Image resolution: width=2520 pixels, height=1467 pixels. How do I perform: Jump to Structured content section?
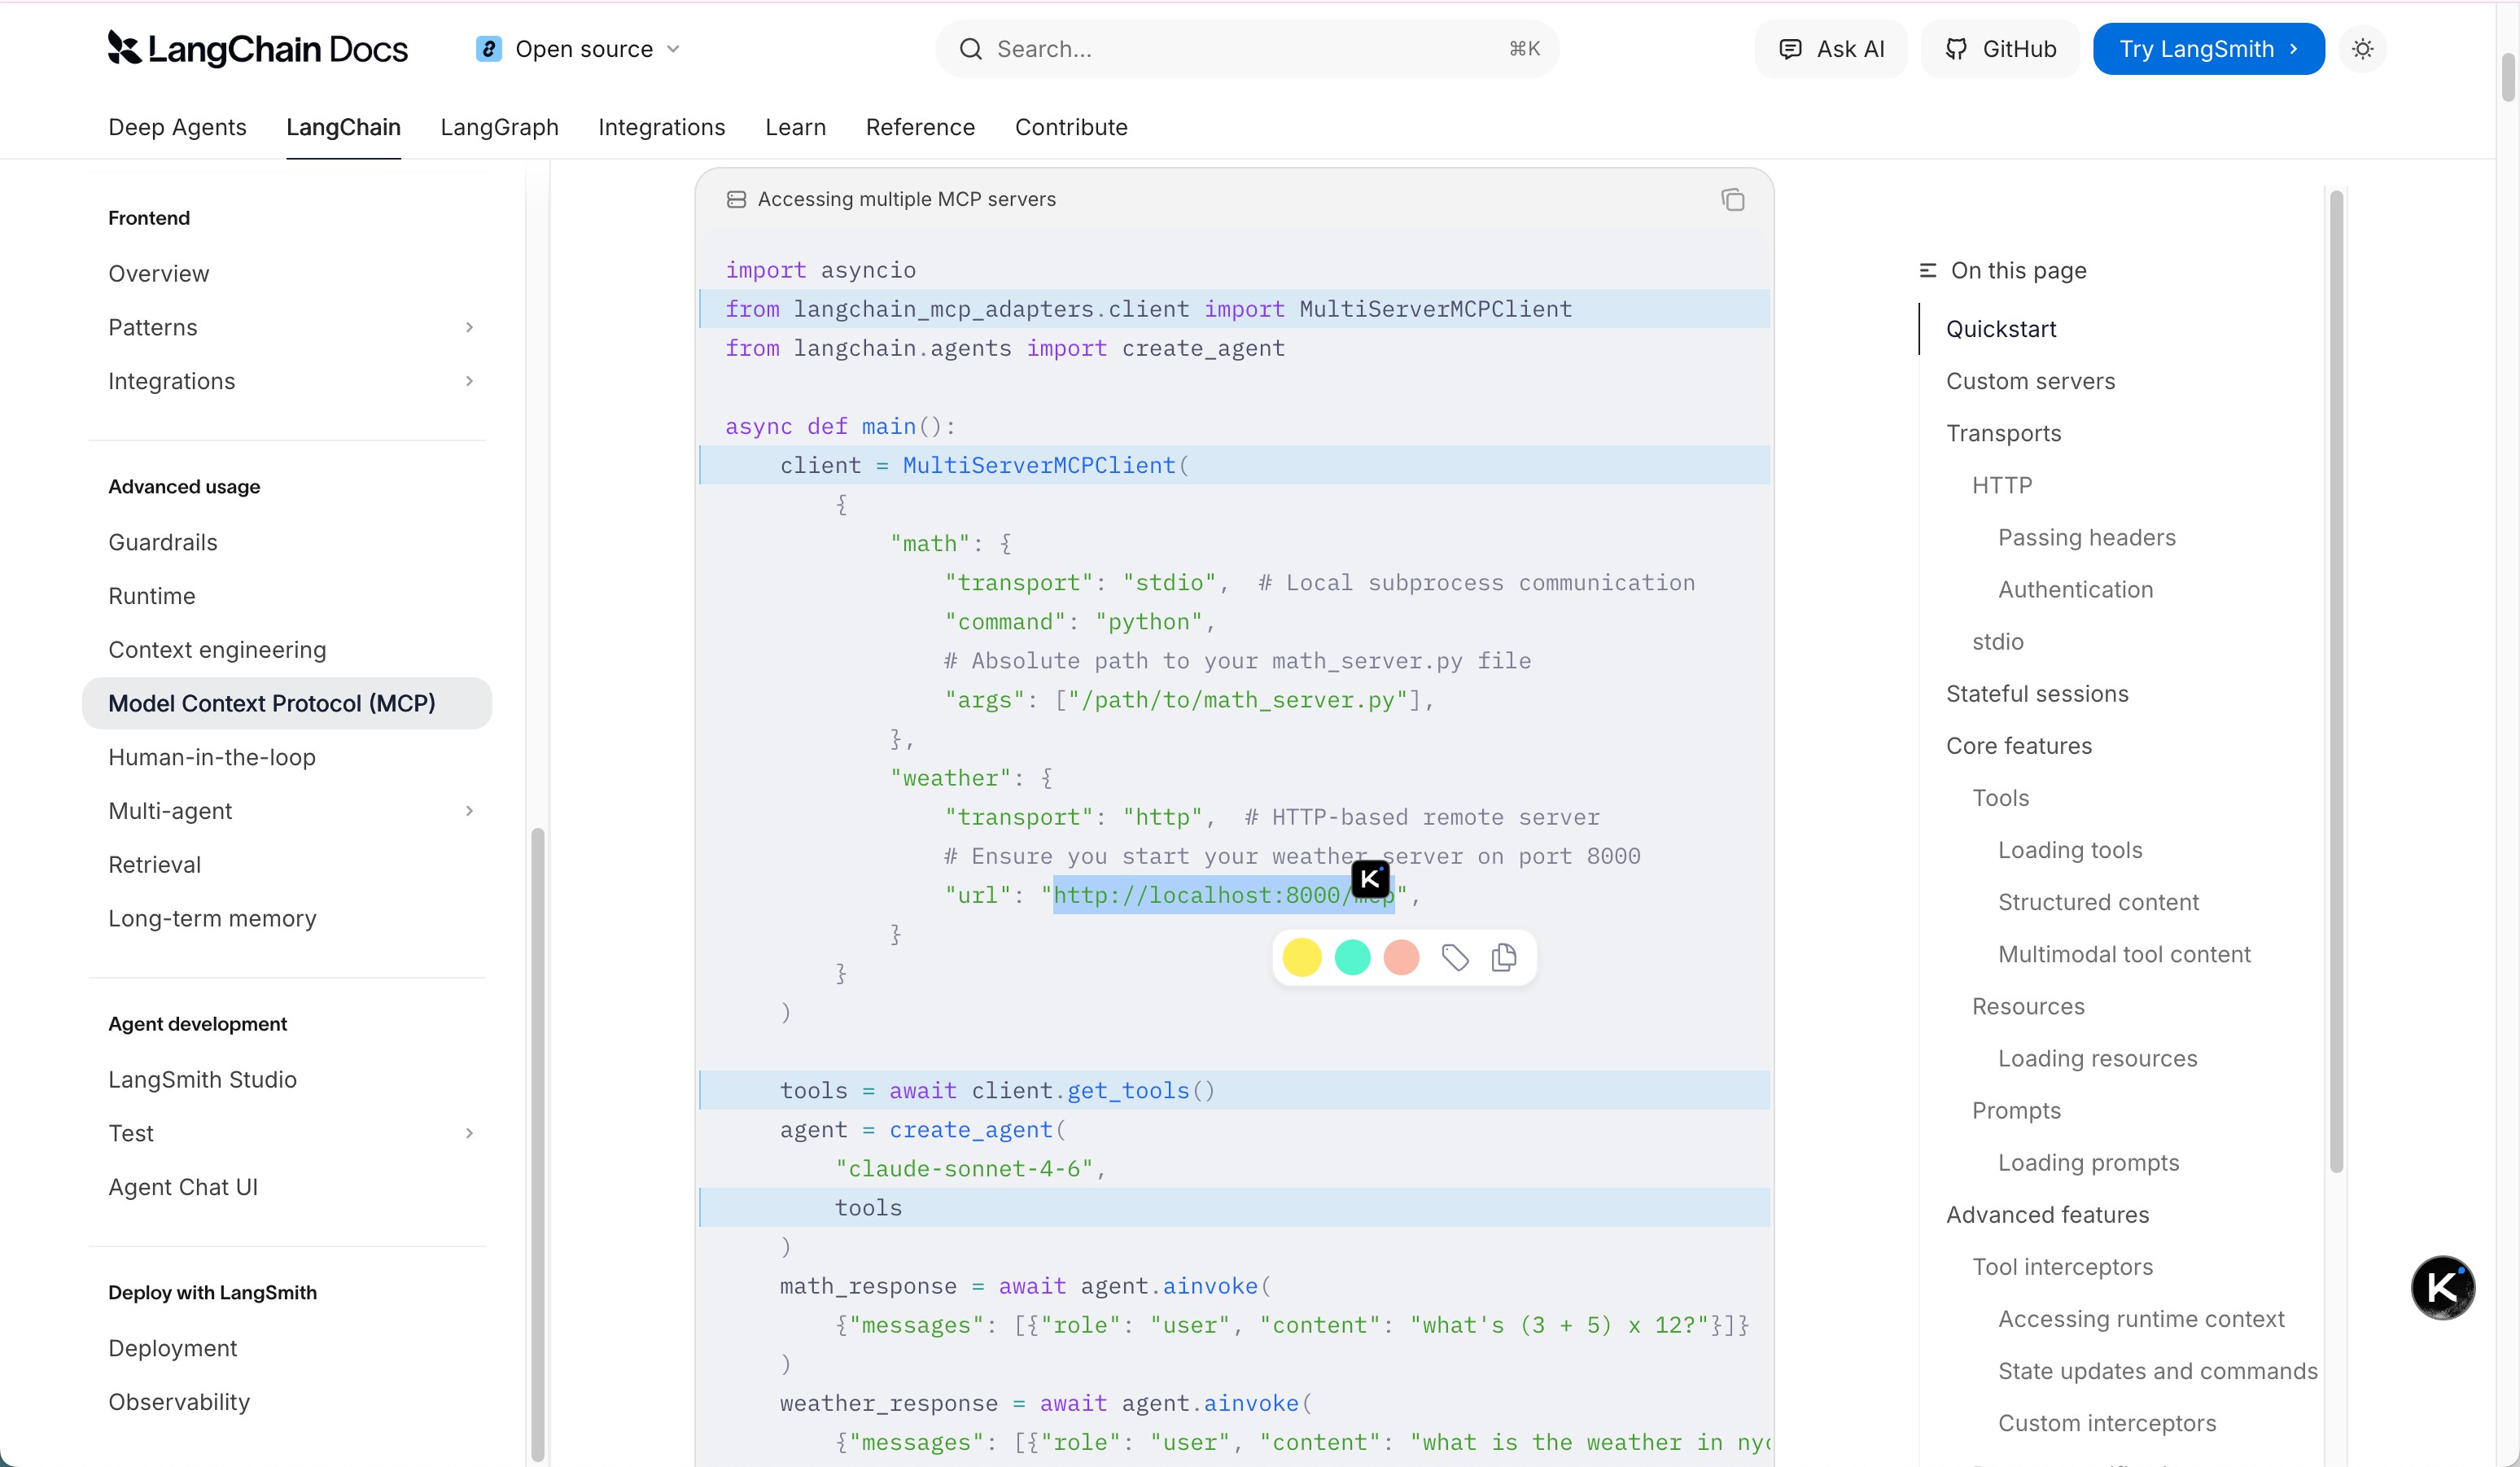click(2098, 902)
